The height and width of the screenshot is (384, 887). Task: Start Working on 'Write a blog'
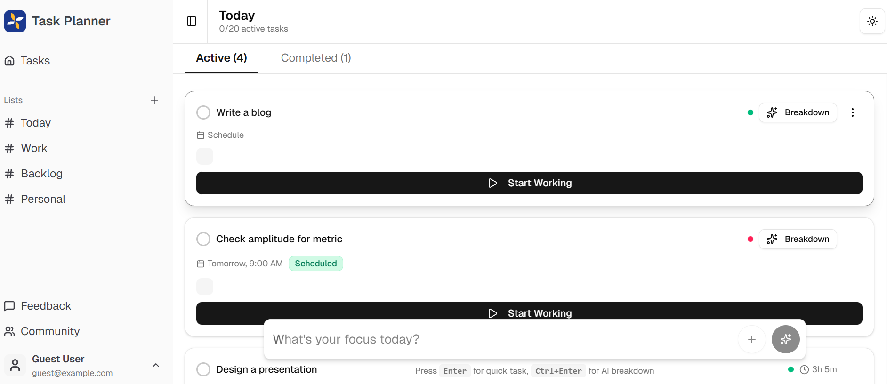coord(529,183)
